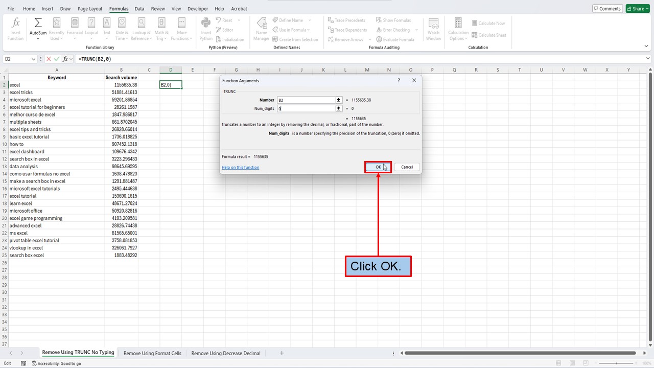Open the Help on this function link
The height and width of the screenshot is (368, 654).
coord(240,167)
